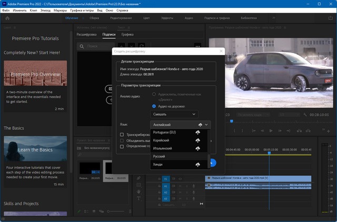Click the cloud download icon for Хинди
The image size is (337, 222).
[197, 165]
